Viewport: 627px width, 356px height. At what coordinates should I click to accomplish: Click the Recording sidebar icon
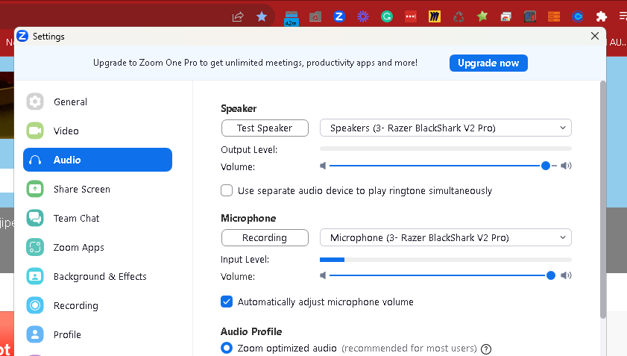point(35,305)
